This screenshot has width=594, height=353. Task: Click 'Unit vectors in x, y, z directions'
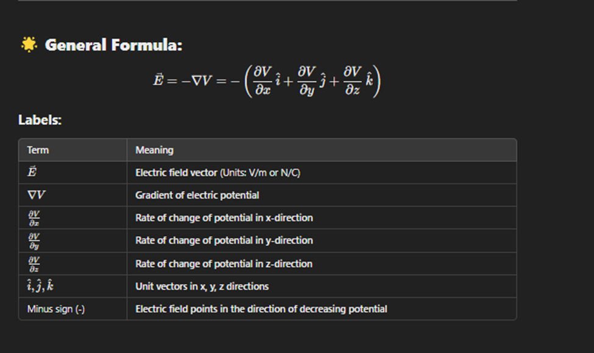coord(202,287)
